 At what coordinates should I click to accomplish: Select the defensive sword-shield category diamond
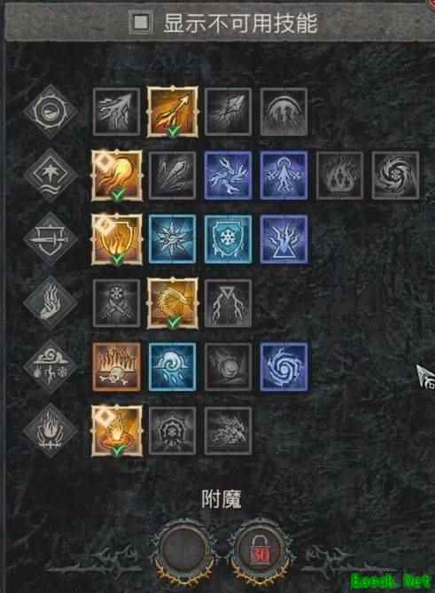[50, 239]
